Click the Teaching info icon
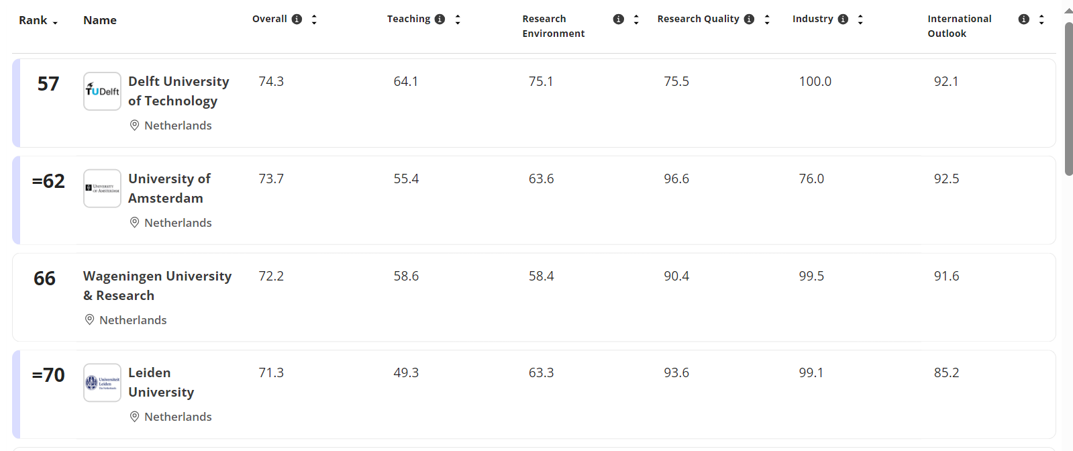This screenshot has height=451, width=1073. point(440,19)
